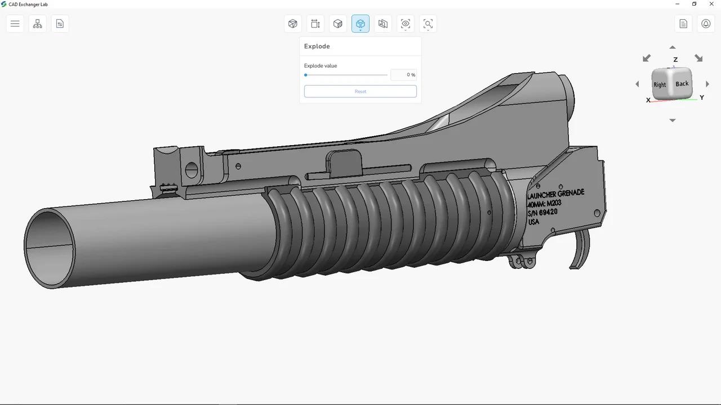Image resolution: width=721 pixels, height=405 pixels.
Task: Click the Back face of the navigation cube
Action: point(682,83)
